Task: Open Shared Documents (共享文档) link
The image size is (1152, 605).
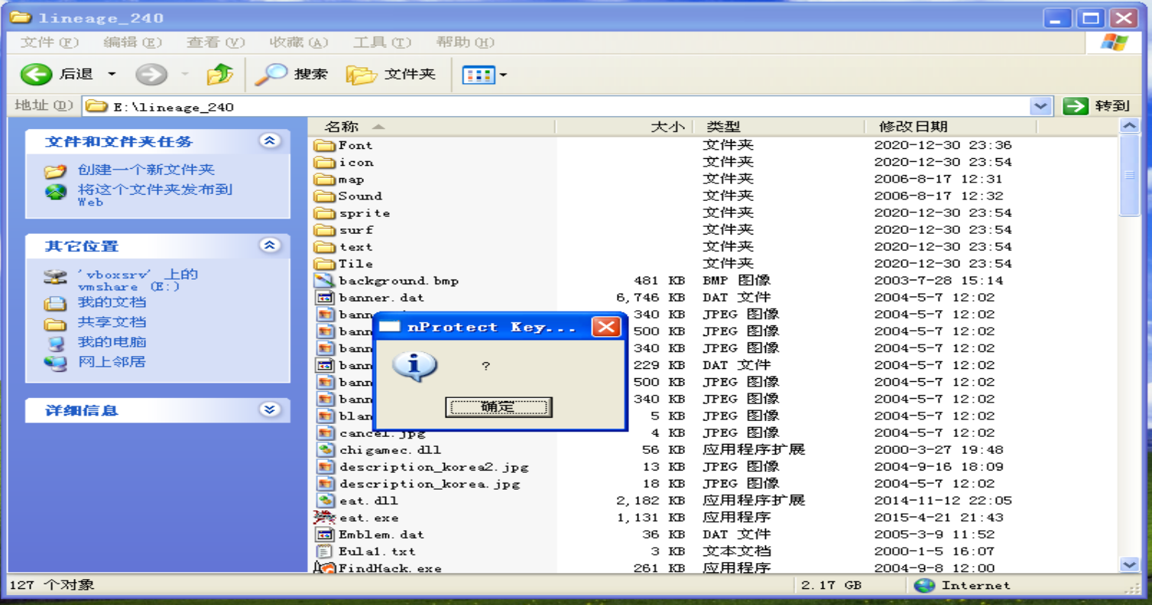Action: tap(112, 322)
